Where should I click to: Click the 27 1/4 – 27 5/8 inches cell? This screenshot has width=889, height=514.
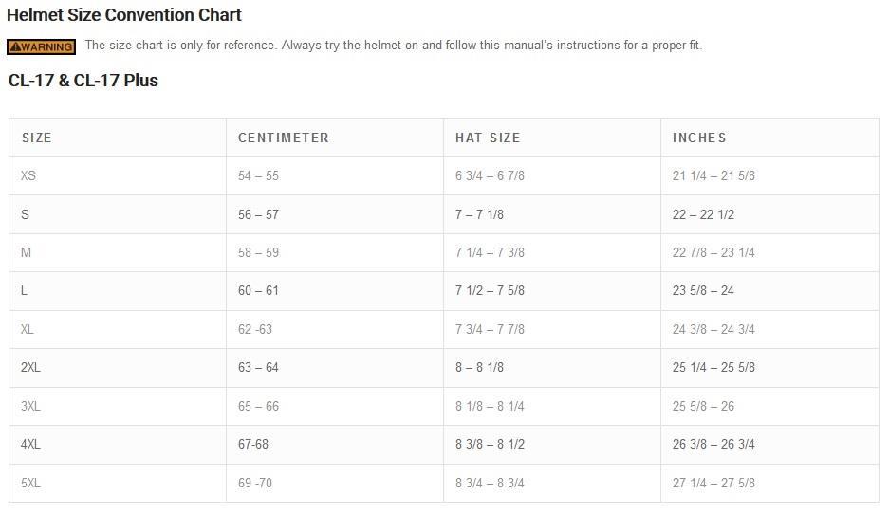713,483
